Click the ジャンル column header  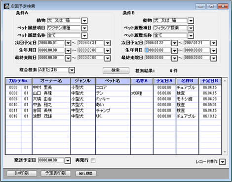pyautogui.click(x=83, y=81)
